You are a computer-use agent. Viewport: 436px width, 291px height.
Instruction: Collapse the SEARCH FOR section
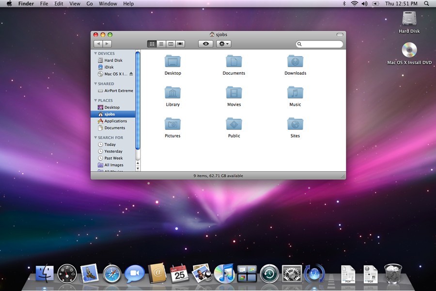point(95,138)
